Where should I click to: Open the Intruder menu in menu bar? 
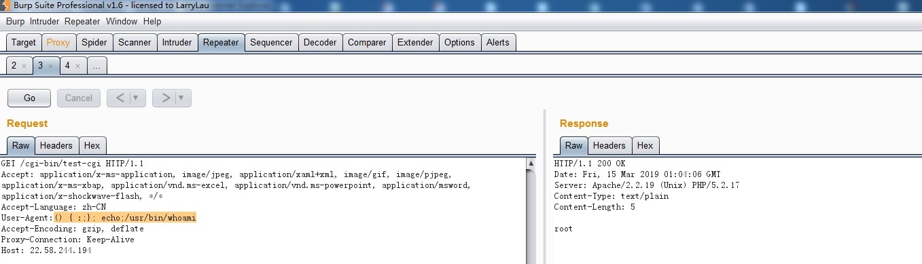coord(44,22)
